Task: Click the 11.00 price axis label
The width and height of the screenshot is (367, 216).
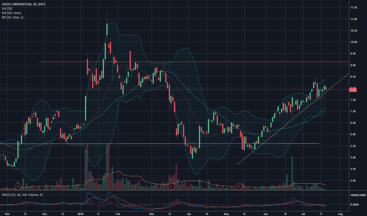Action: point(354,19)
